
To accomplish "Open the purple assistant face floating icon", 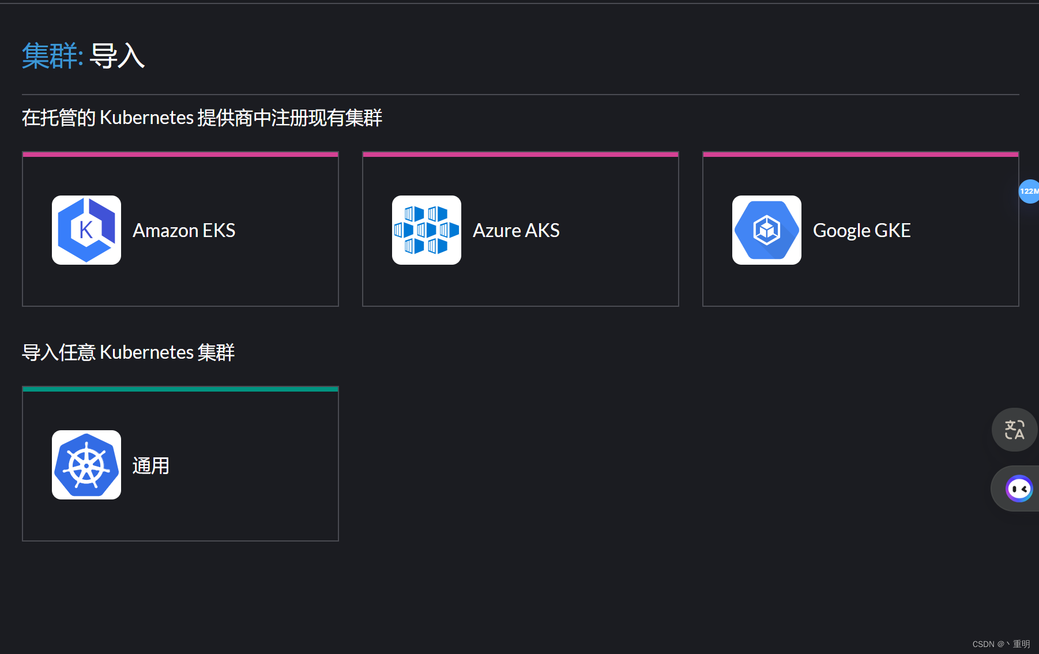I will pos(1019,488).
